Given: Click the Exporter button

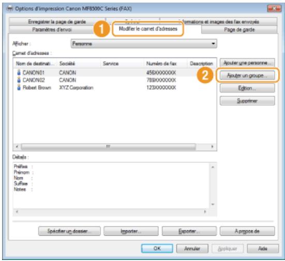Looking at the screenshot, I should click(189, 231).
